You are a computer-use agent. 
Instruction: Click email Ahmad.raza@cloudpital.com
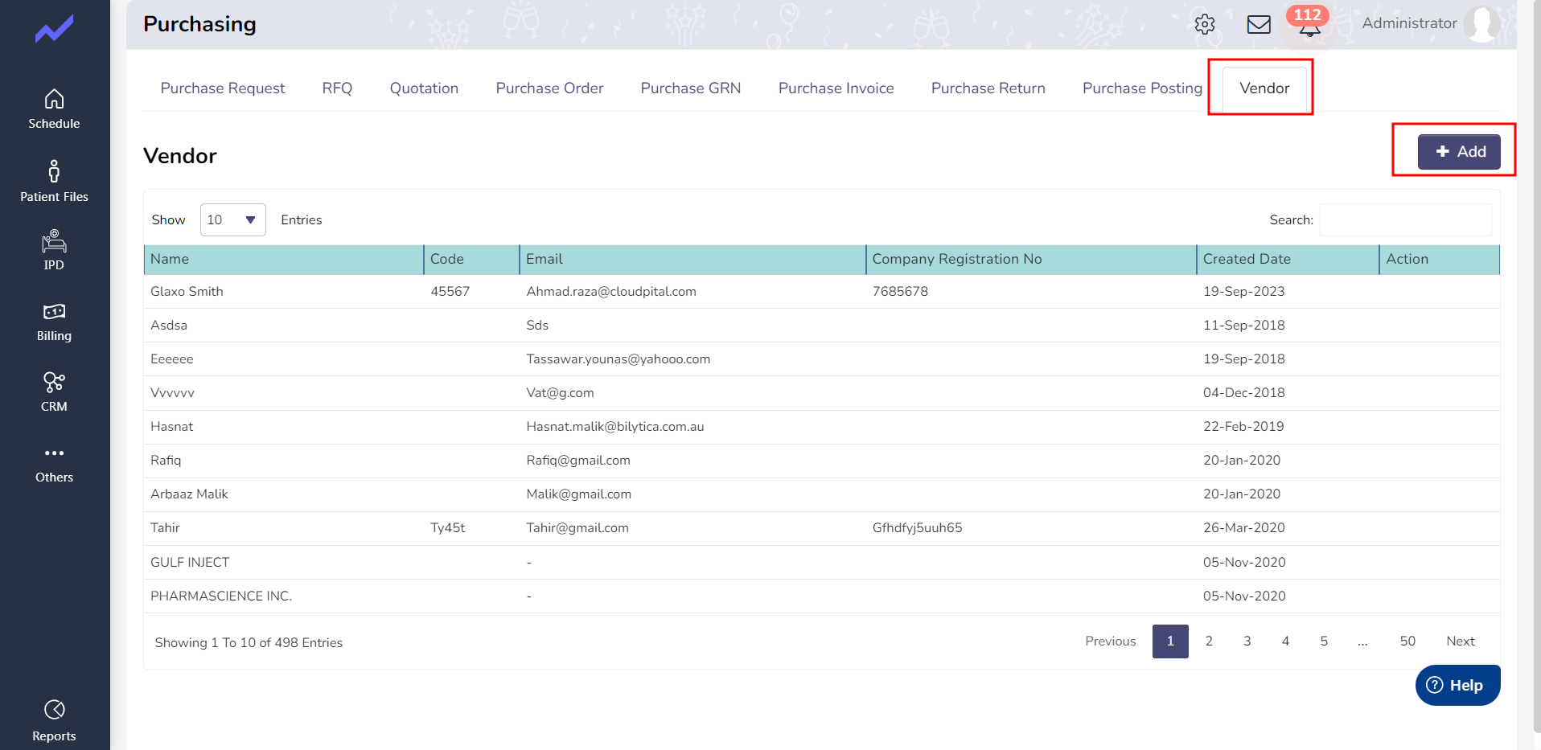point(611,291)
